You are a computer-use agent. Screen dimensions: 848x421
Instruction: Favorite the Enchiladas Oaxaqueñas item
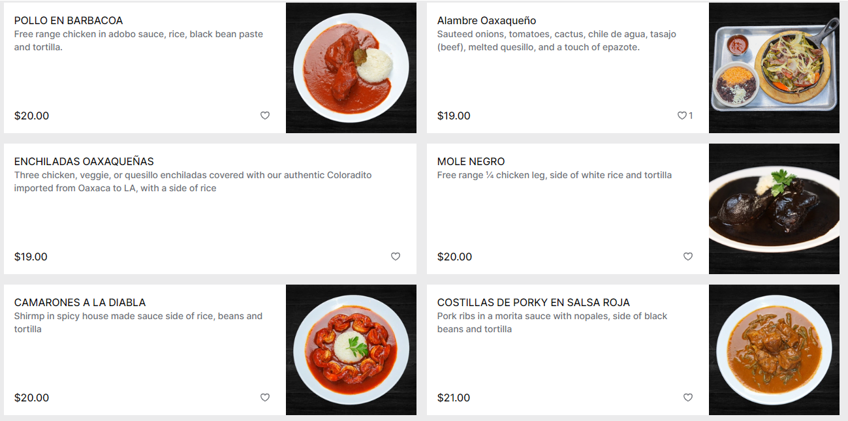[396, 257]
